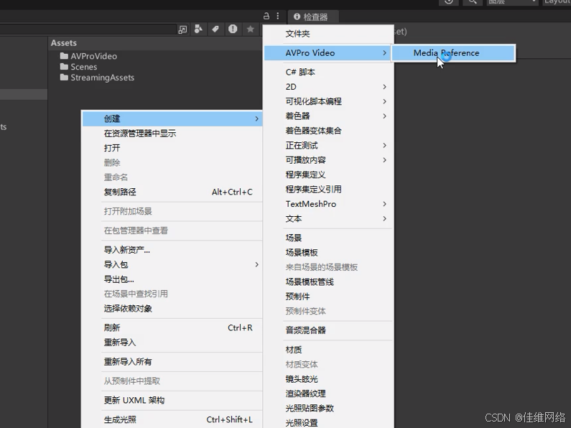Choose 刷新 in context menu

[x=172, y=327]
